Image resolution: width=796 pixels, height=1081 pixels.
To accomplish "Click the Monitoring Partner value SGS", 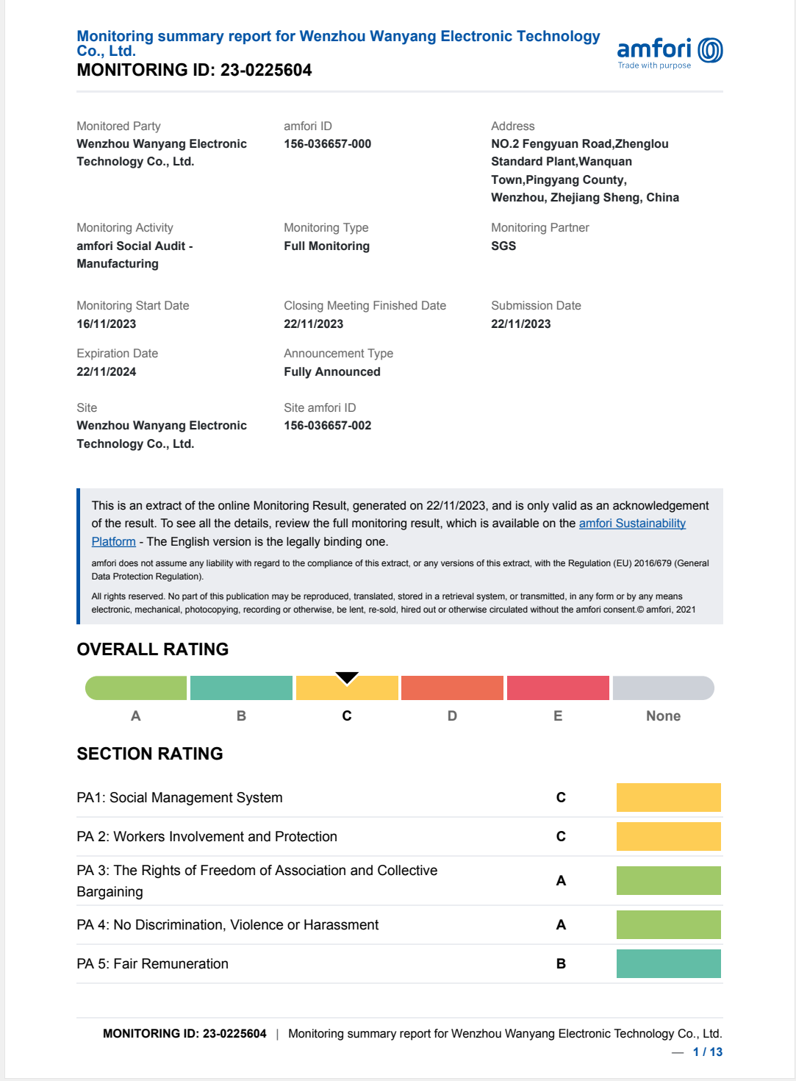I will (x=503, y=246).
